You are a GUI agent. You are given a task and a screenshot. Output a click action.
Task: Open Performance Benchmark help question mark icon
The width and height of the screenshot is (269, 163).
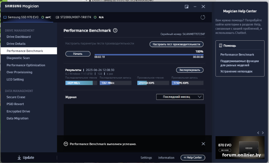tap(115, 30)
